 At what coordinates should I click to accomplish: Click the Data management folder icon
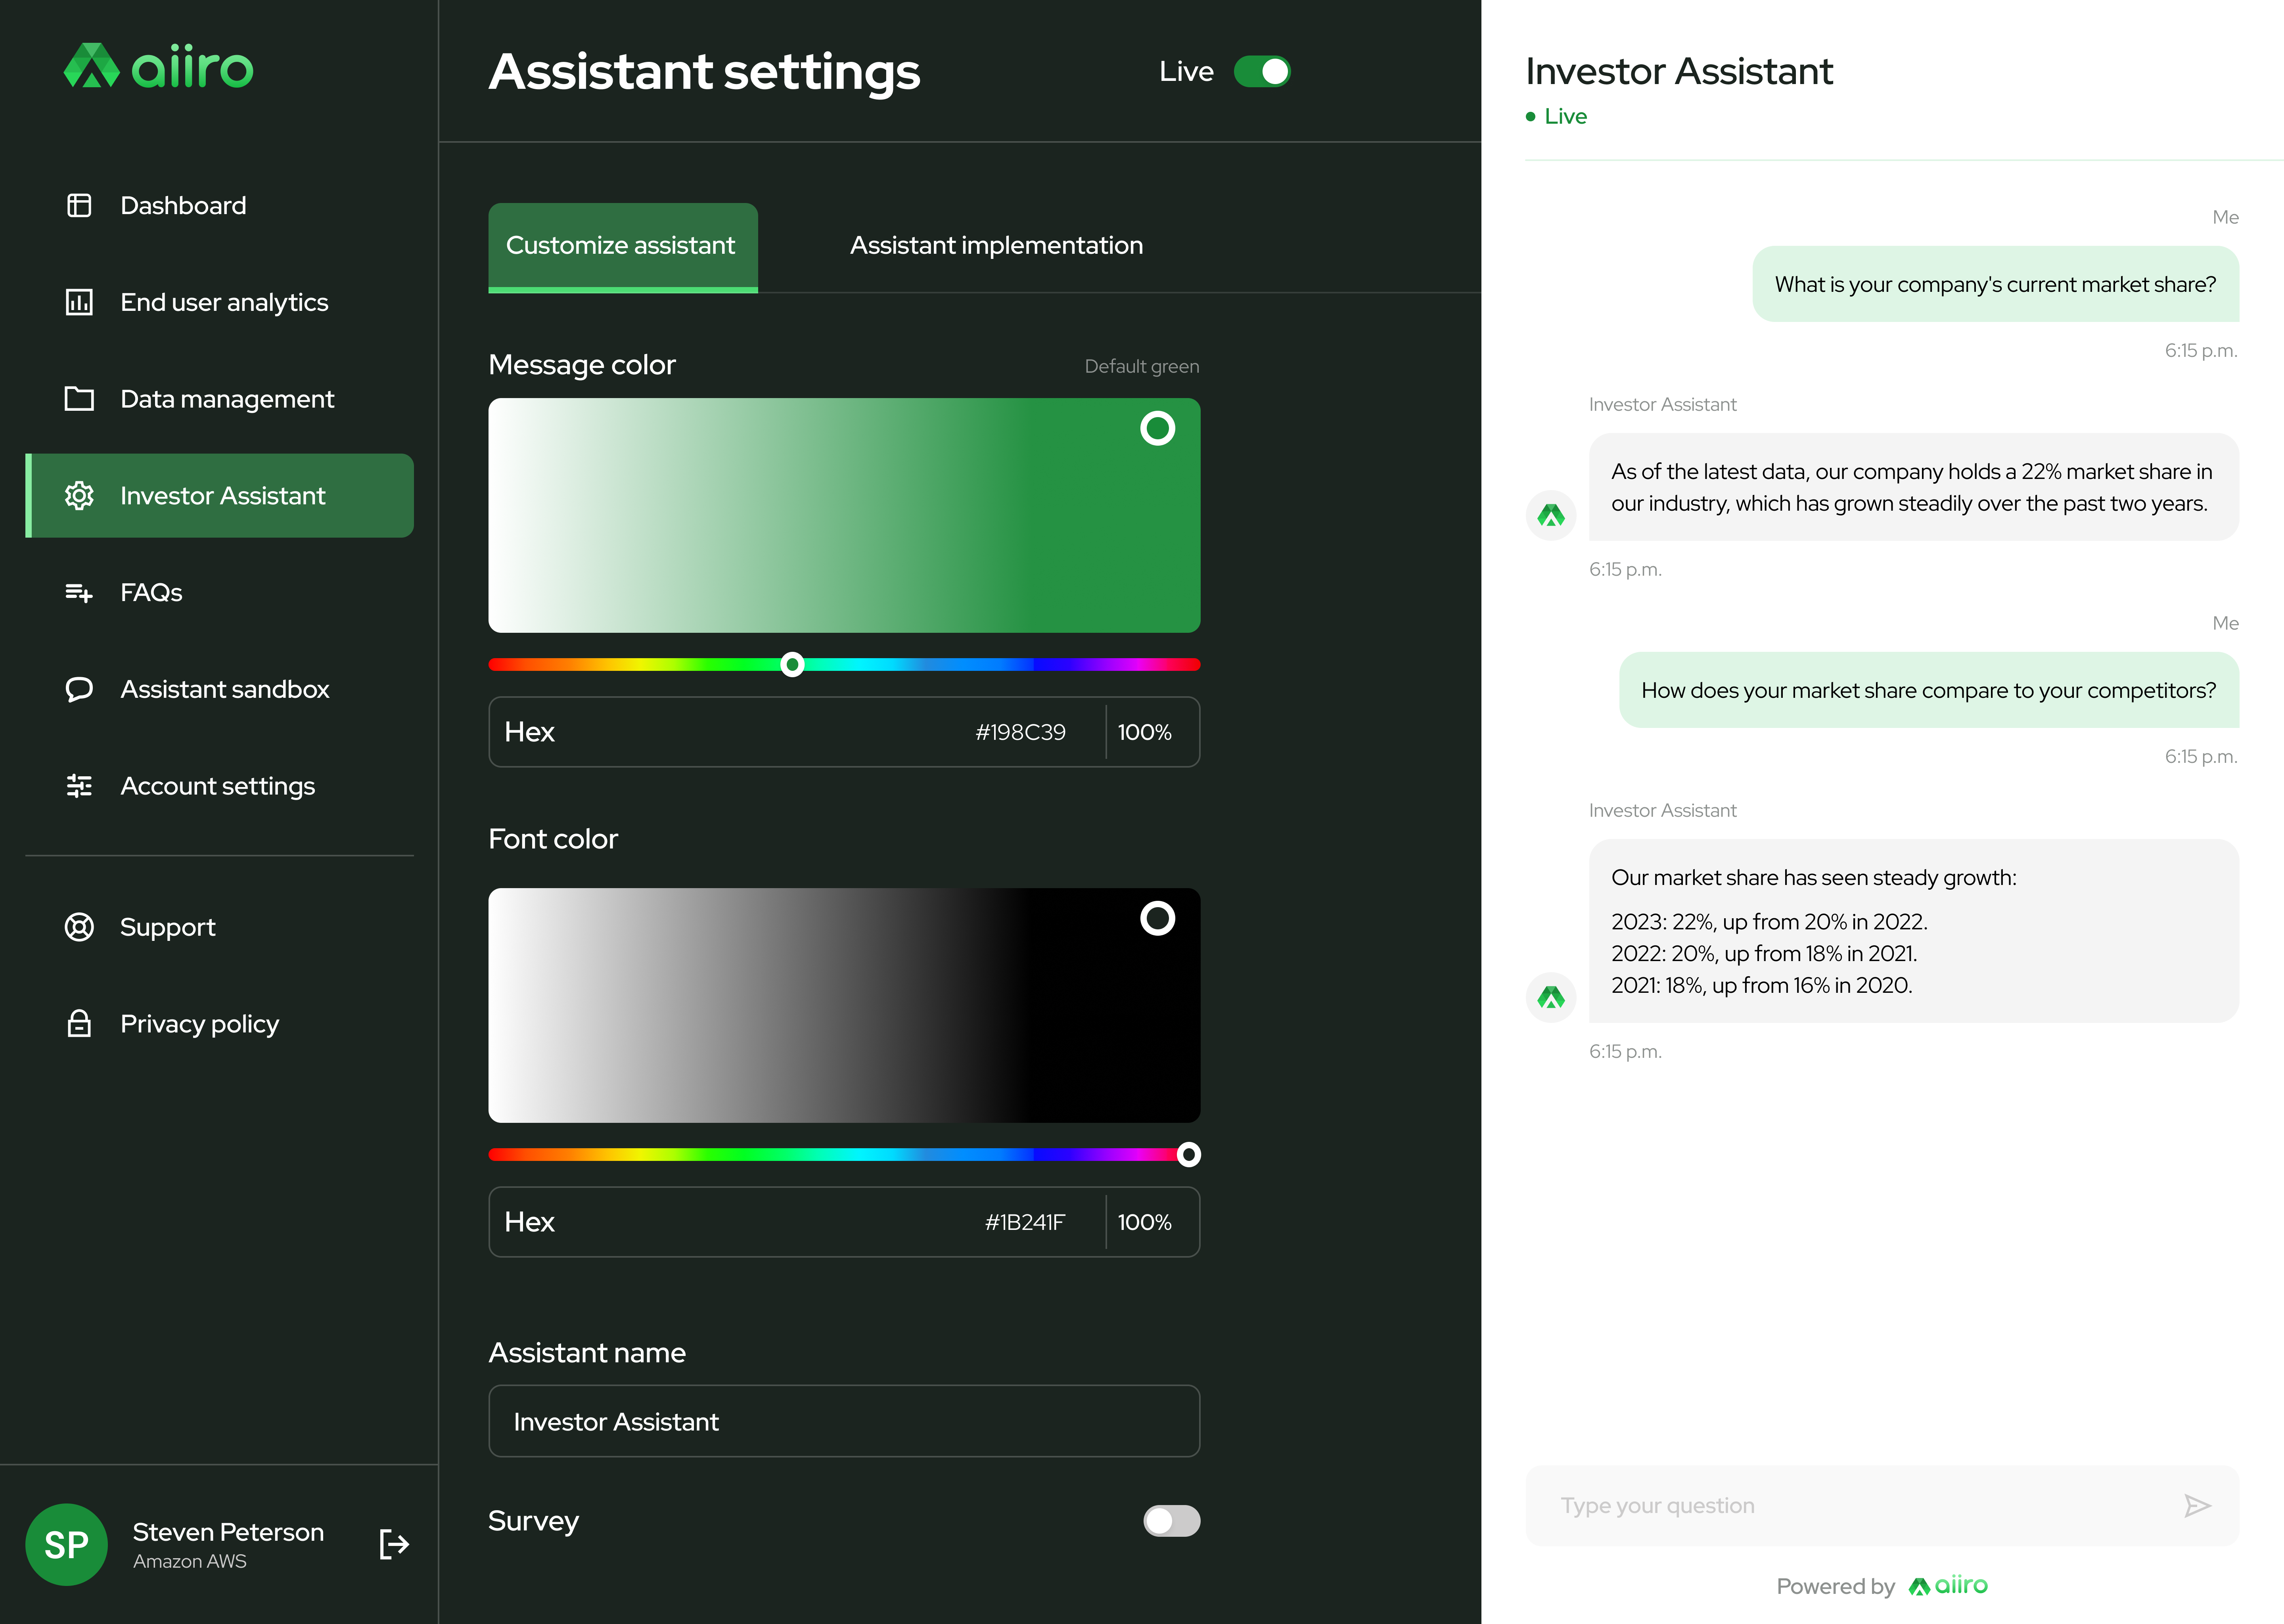tap(79, 398)
